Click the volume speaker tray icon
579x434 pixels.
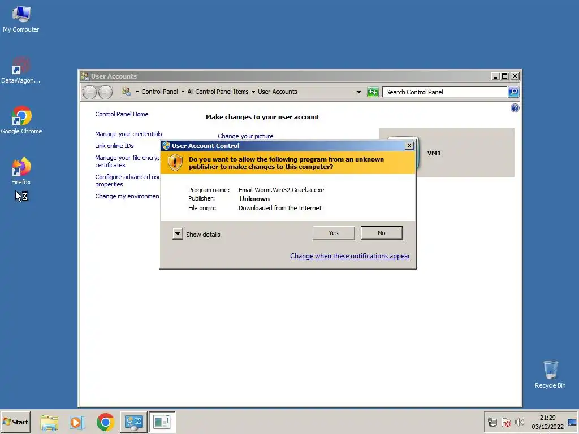[x=519, y=422]
